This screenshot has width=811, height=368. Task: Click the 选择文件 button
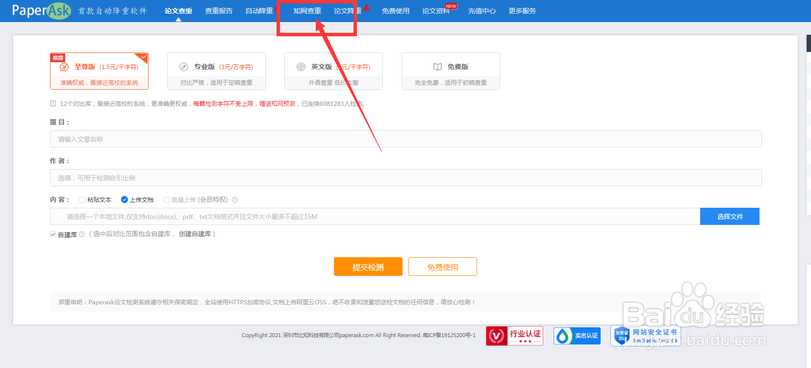(x=730, y=216)
